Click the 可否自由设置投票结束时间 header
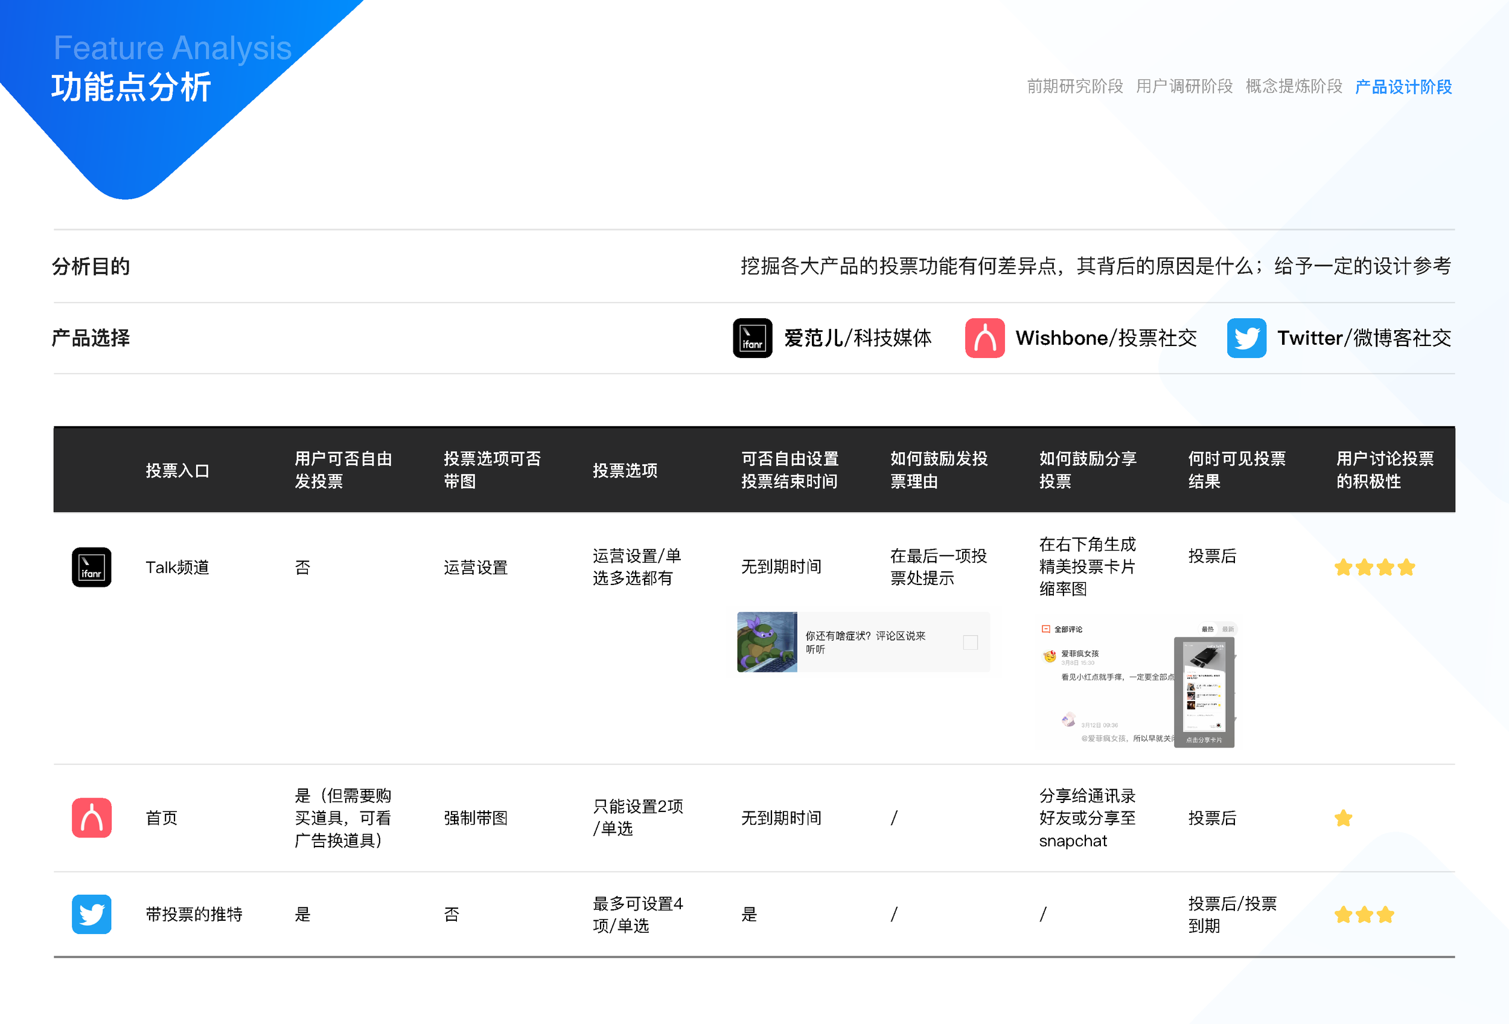 (x=790, y=470)
